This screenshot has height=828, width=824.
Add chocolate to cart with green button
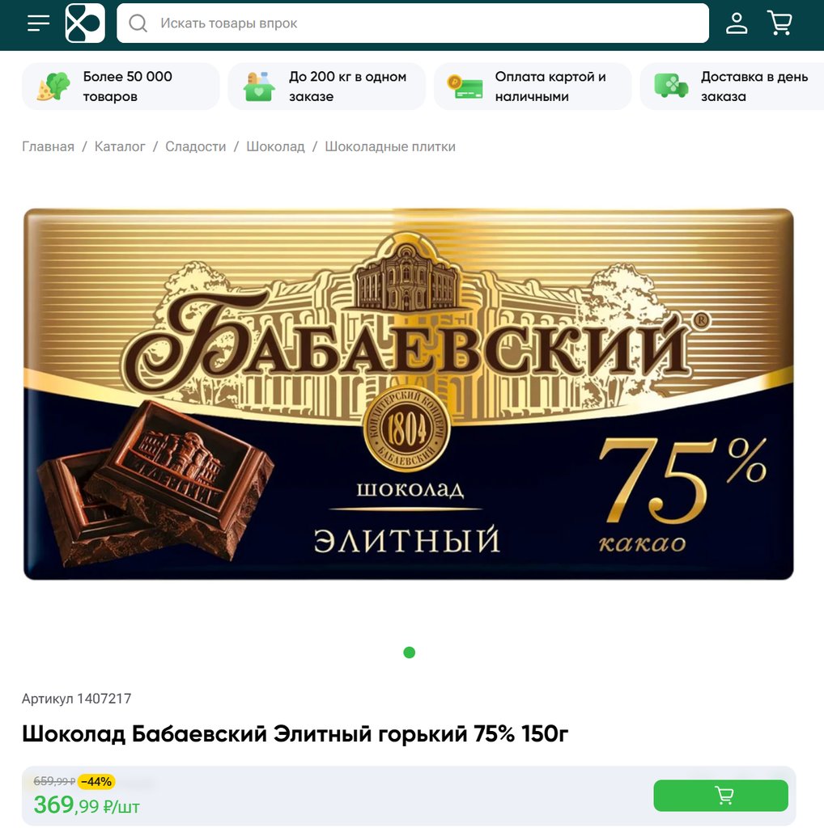coord(721,796)
